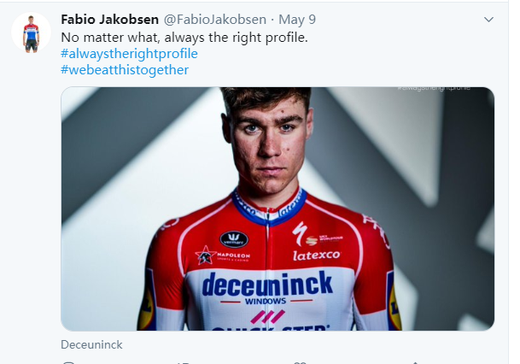
Task: Click the Deceuninck caption below the photo
Action: tap(92, 344)
